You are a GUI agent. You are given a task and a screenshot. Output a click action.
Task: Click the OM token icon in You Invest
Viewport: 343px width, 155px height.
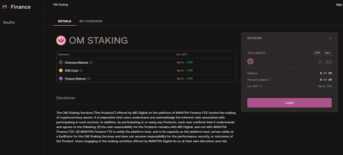click(251, 61)
